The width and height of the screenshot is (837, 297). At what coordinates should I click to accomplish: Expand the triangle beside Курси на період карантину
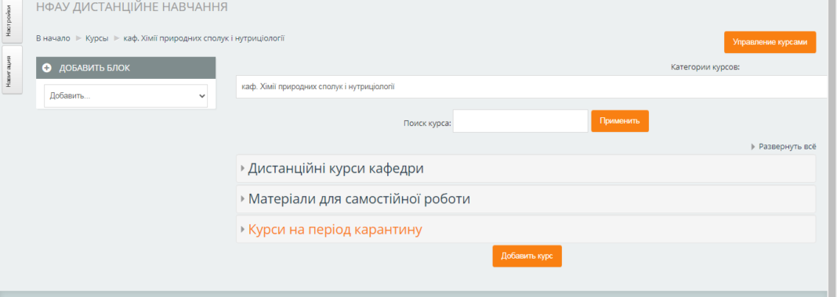243,230
